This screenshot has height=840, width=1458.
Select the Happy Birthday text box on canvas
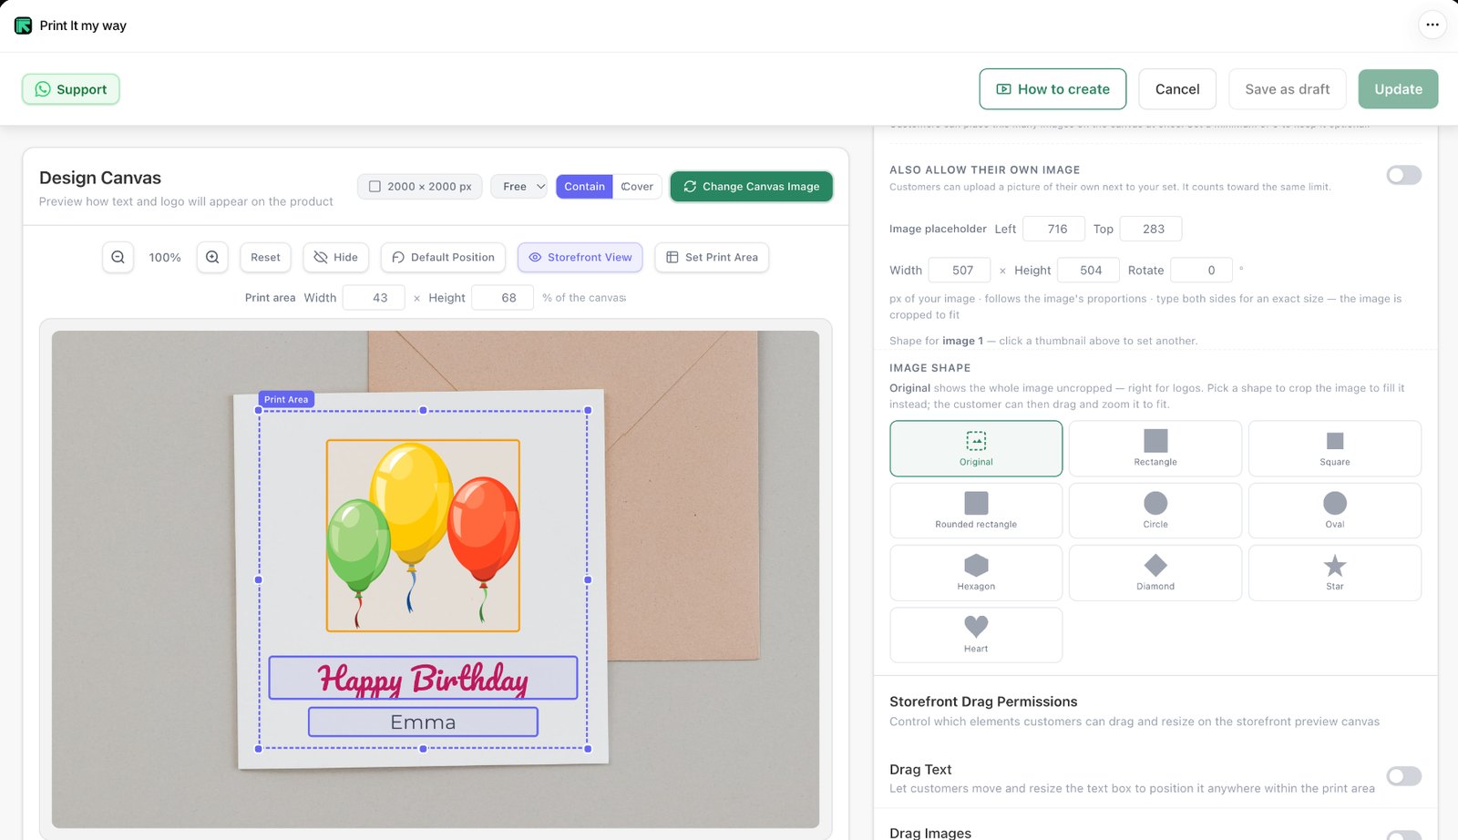(x=423, y=678)
